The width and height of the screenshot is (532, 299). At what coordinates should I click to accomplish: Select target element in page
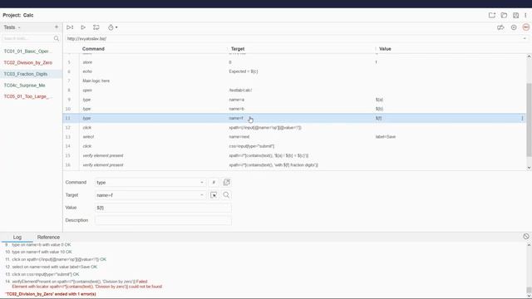tap(214, 195)
